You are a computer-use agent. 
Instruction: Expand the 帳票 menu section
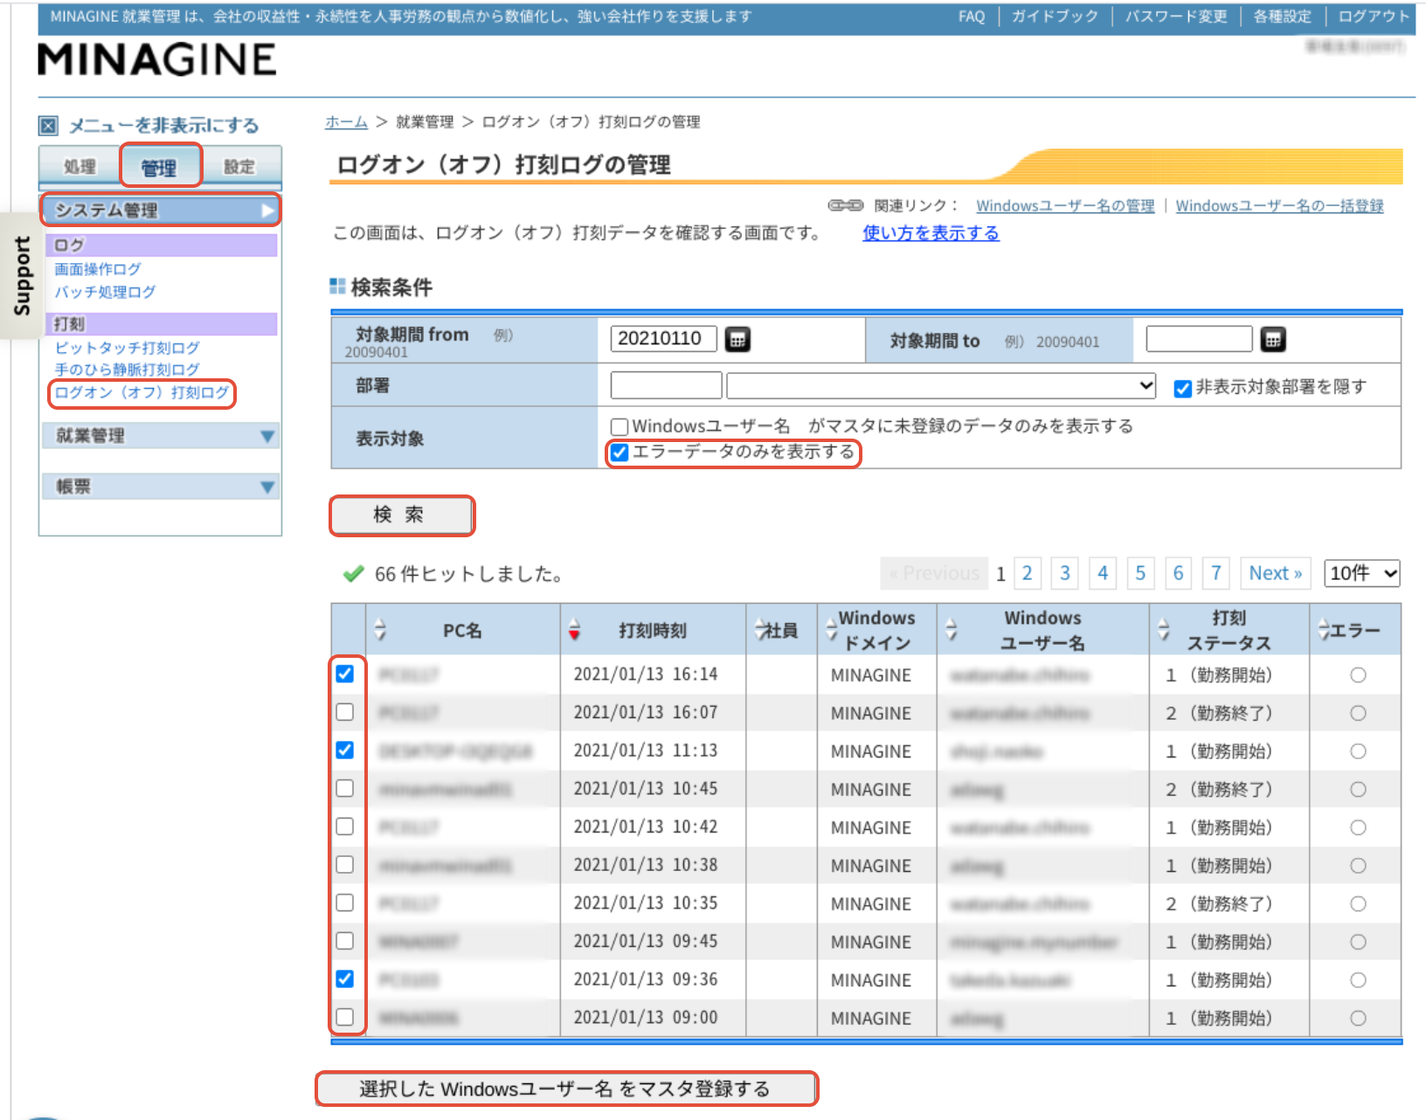(161, 487)
